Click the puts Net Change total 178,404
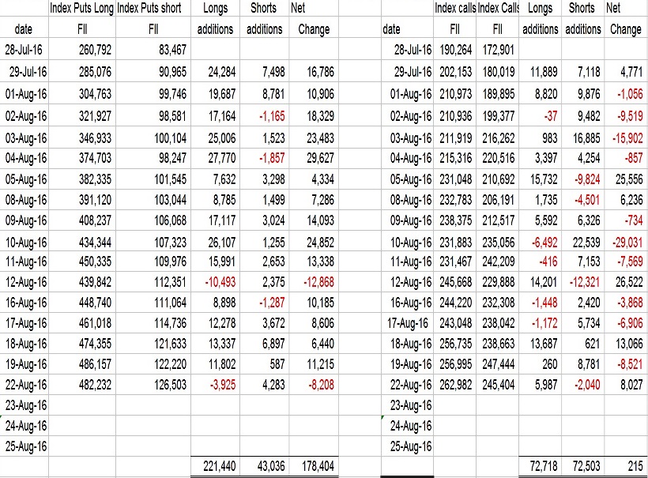 [x=313, y=467]
